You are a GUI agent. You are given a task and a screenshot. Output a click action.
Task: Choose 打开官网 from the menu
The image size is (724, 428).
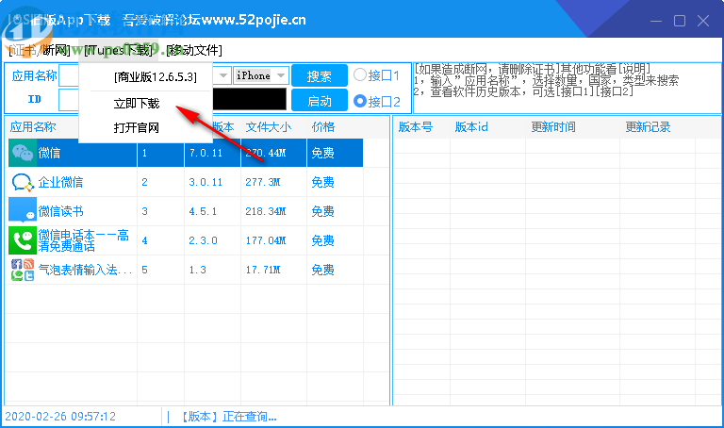coord(137,127)
